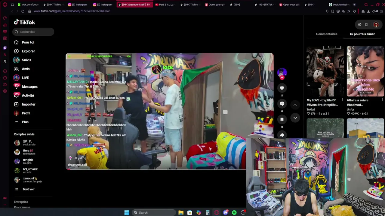Image resolution: width=385 pixels, height=216 pixels.
Task: Click the Entreprise footer link
Action: pyautogui.click(x=21, y=202)
